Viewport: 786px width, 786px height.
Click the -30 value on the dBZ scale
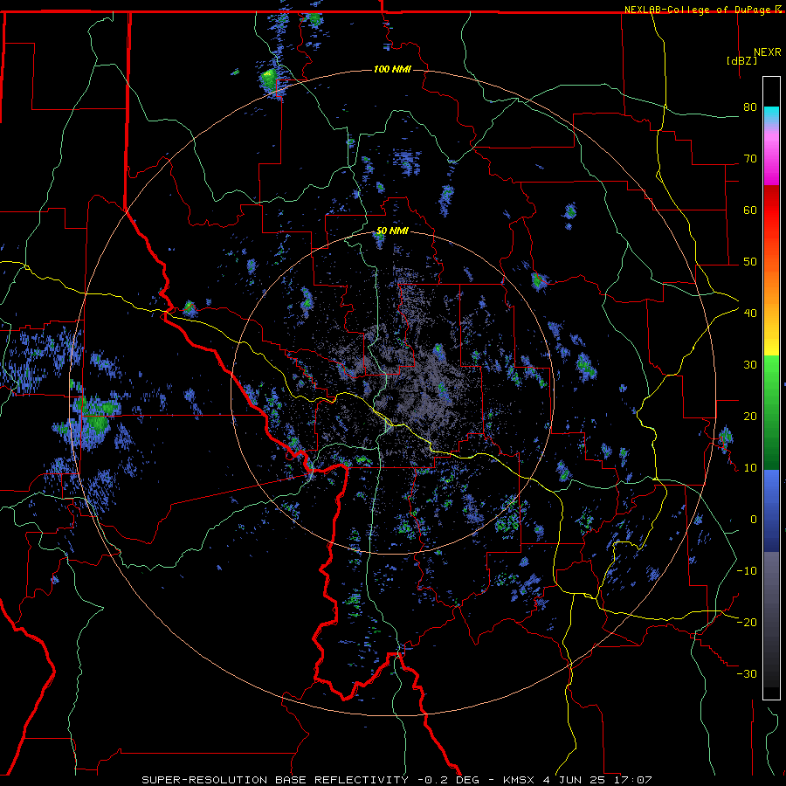coord(747,673)
